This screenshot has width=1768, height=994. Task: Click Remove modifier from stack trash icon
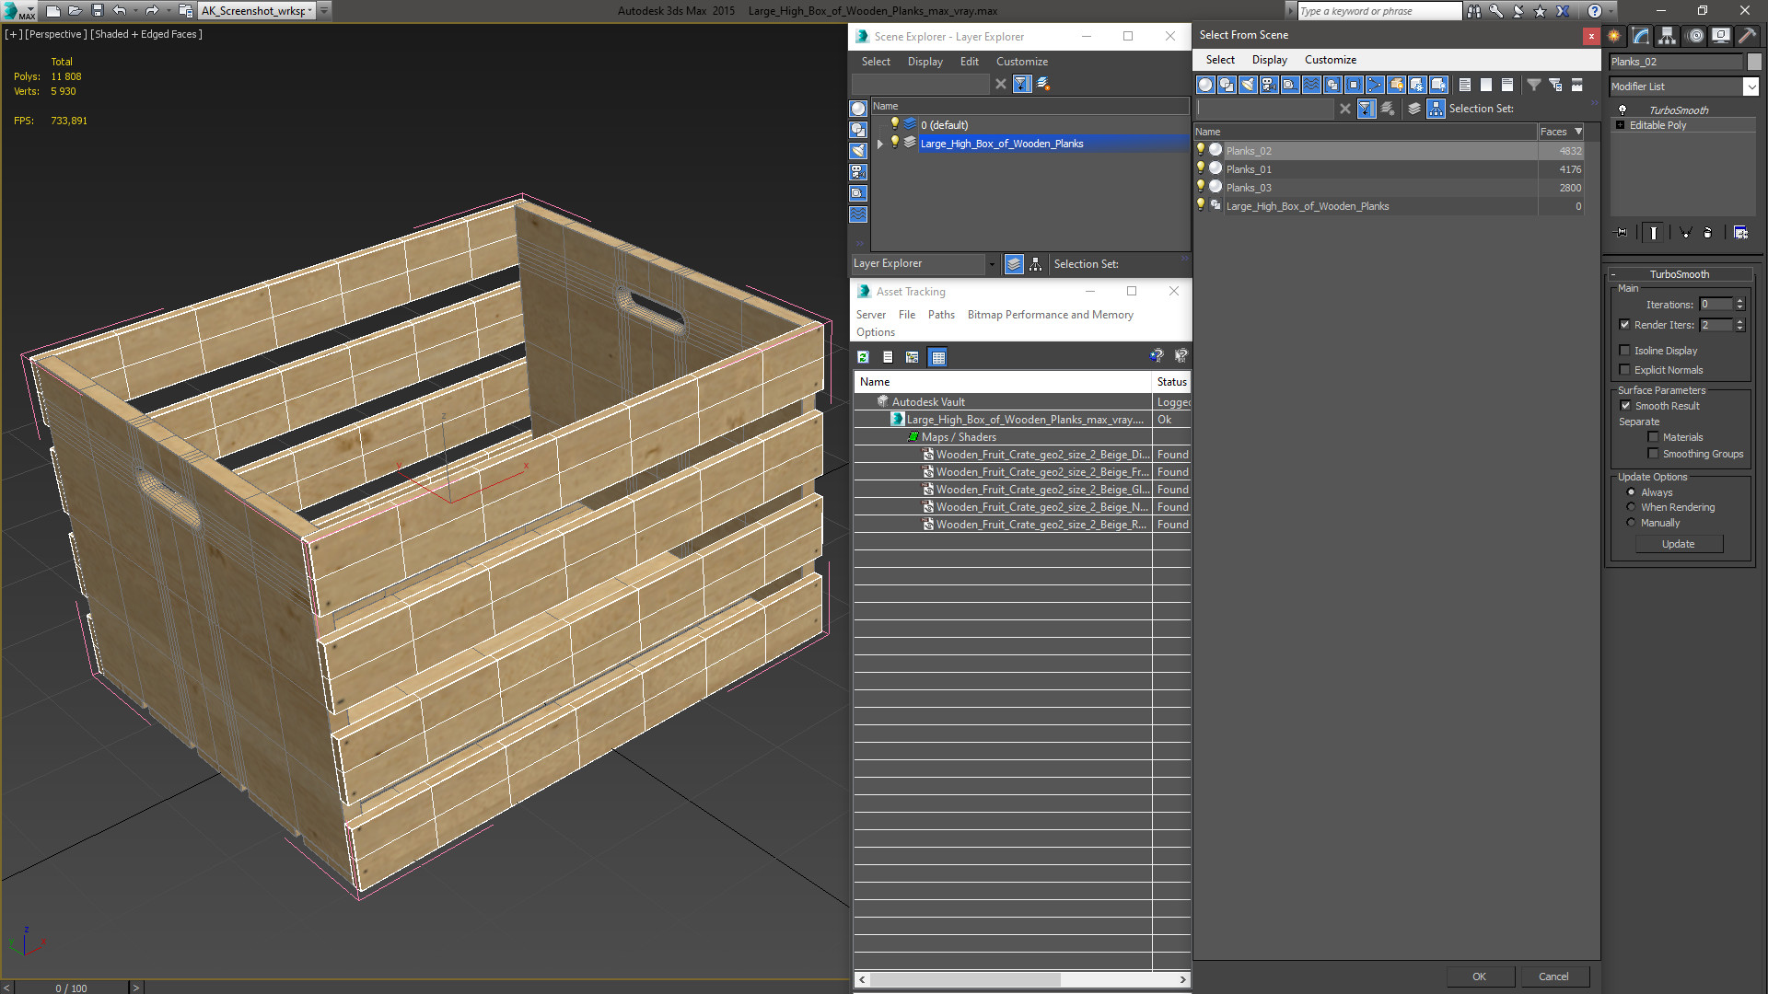(1706, 233)
